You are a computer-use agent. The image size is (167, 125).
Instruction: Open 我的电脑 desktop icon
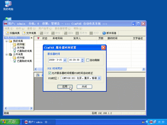click(8, 4)
